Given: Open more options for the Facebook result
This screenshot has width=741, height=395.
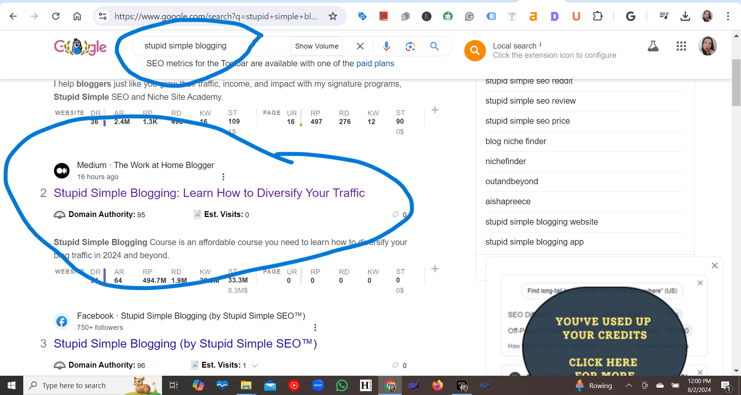Looking at the screenshot, I should point(315,328).
